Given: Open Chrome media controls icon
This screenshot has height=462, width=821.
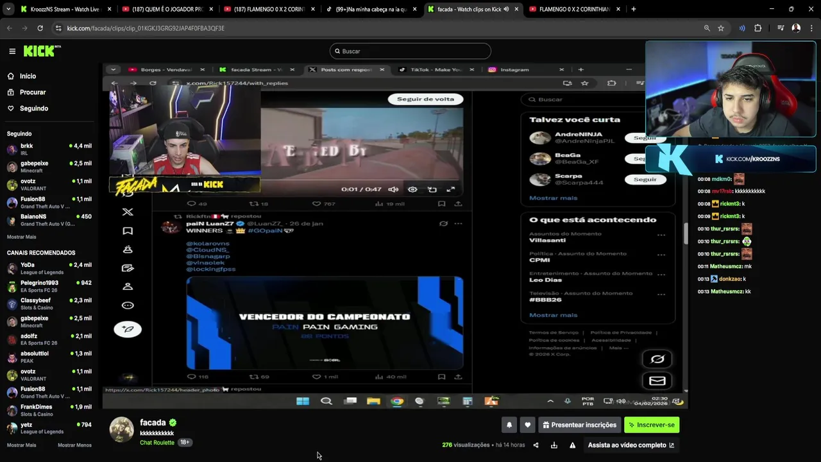Looking at the screenshot, I should pos(781,28).
